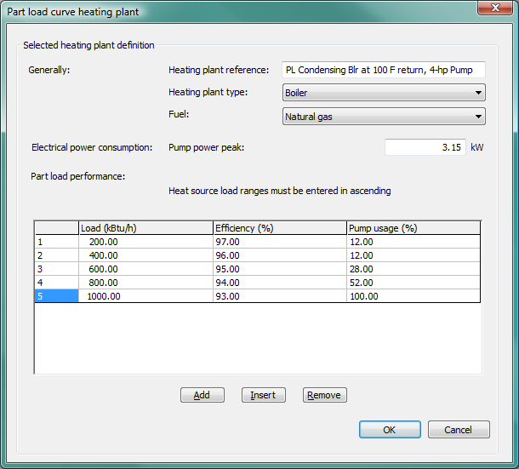Select the 52.00 pump usage cell

(413, 283)
